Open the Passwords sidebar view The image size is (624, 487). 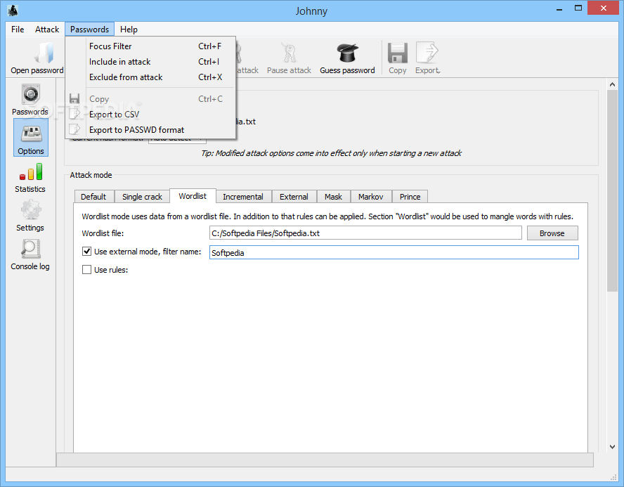(x=30, y=100)
